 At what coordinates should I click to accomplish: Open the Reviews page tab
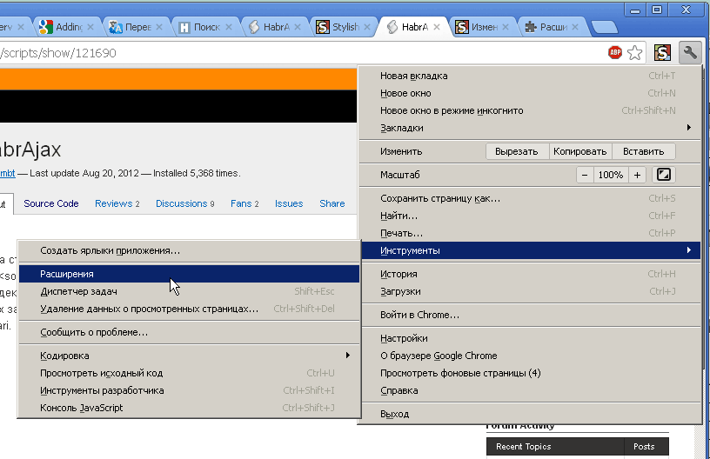117,203
